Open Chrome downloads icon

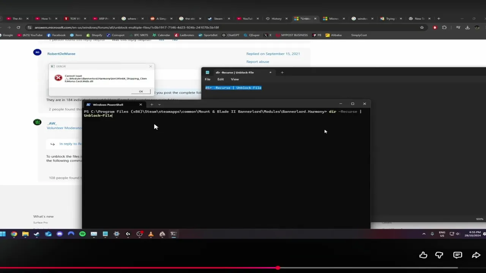pos(467,27)
